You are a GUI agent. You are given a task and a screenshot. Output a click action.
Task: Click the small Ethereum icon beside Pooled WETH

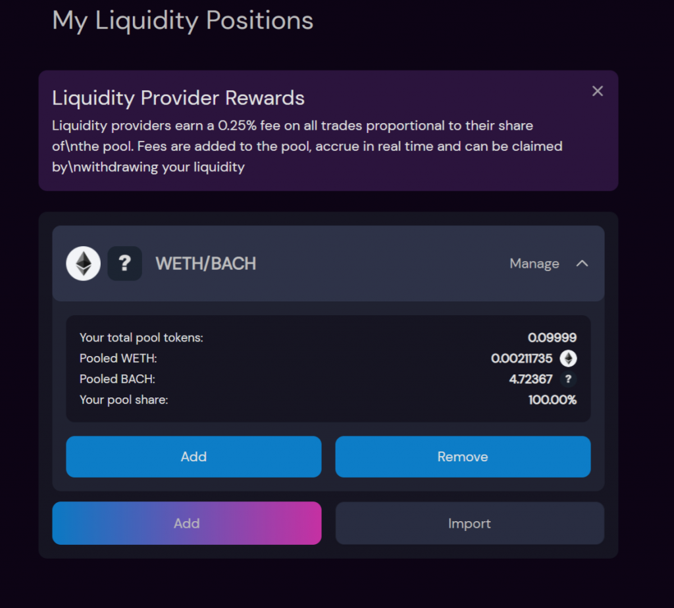tap(568, 359)
